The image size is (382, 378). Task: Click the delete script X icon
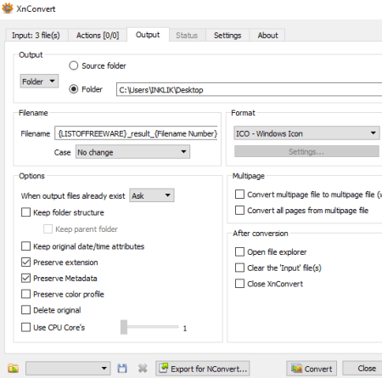[x=143, y=369]
